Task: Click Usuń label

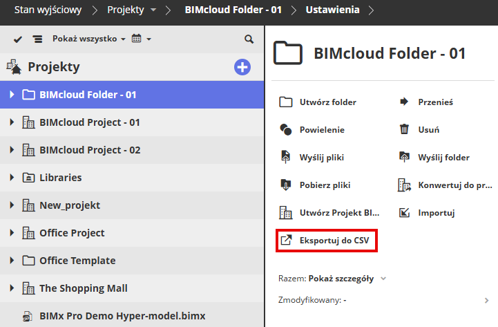Action: tap(429, 130)
